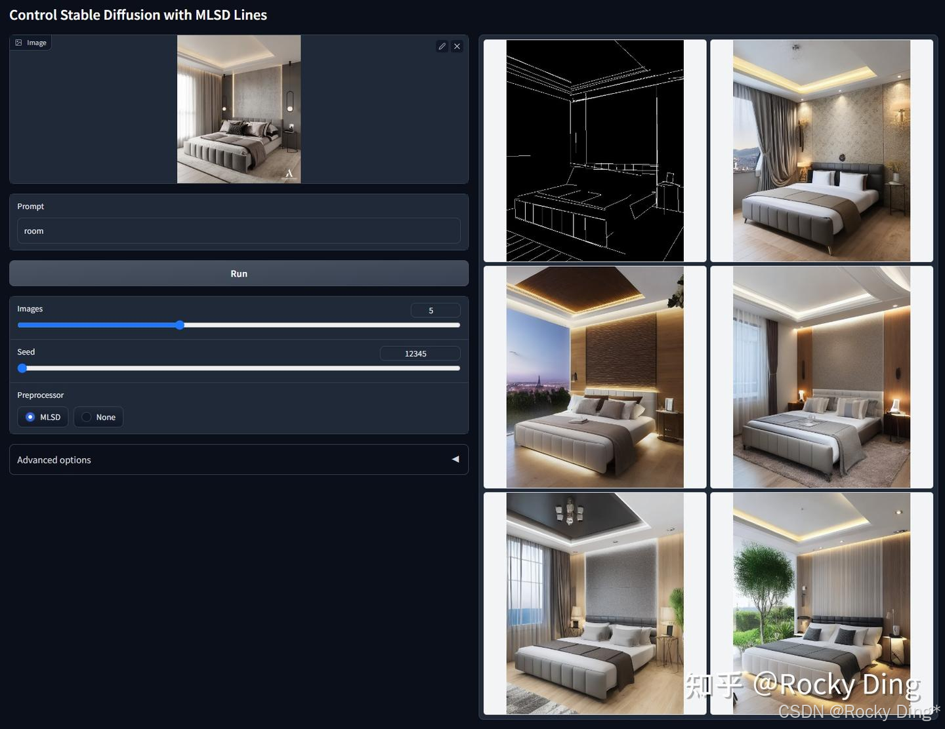This screenshot has height=729, width=945.
Task: Click the Image label icon above the upload area
Action: coord(18,42)
